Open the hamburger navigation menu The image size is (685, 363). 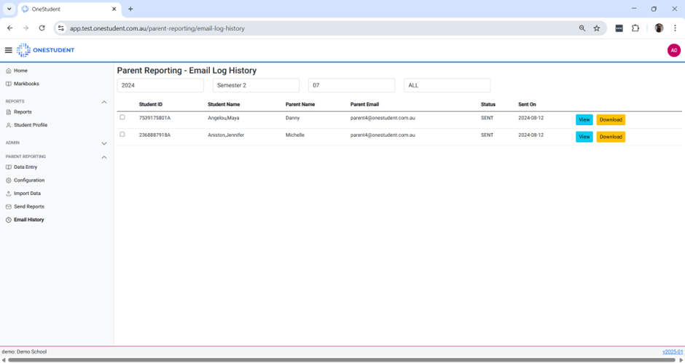[x=9, y=50]
